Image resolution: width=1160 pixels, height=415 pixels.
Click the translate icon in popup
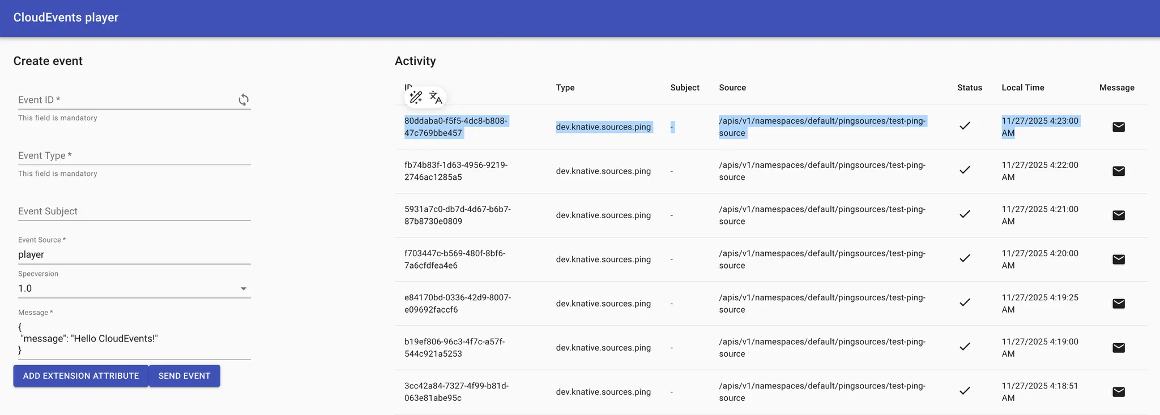click(436, 98)
